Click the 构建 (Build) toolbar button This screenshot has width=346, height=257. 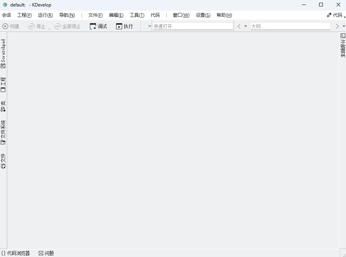pos(11,26)
